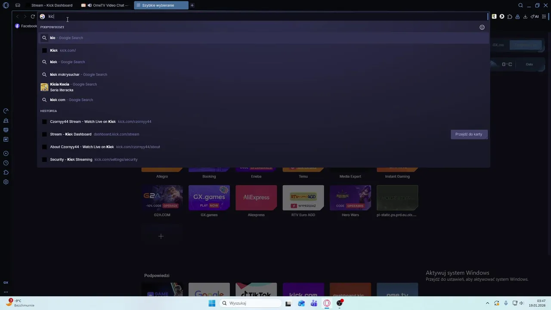Open a new tab with plus button
This screenshot has width=551, height=310.
[192, 5]
